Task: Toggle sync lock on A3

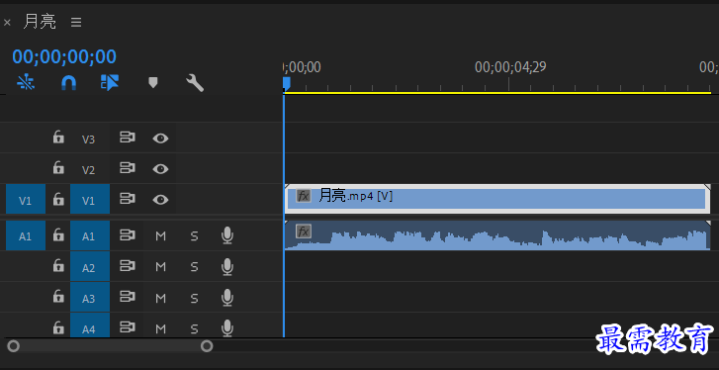Action: [x=128, y=297]
